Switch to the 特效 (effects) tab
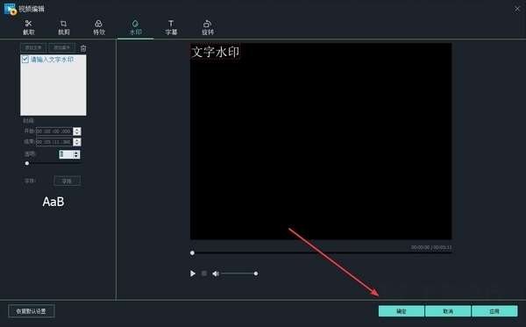Viewport: 526px width, 327px height. click(99, 28)
